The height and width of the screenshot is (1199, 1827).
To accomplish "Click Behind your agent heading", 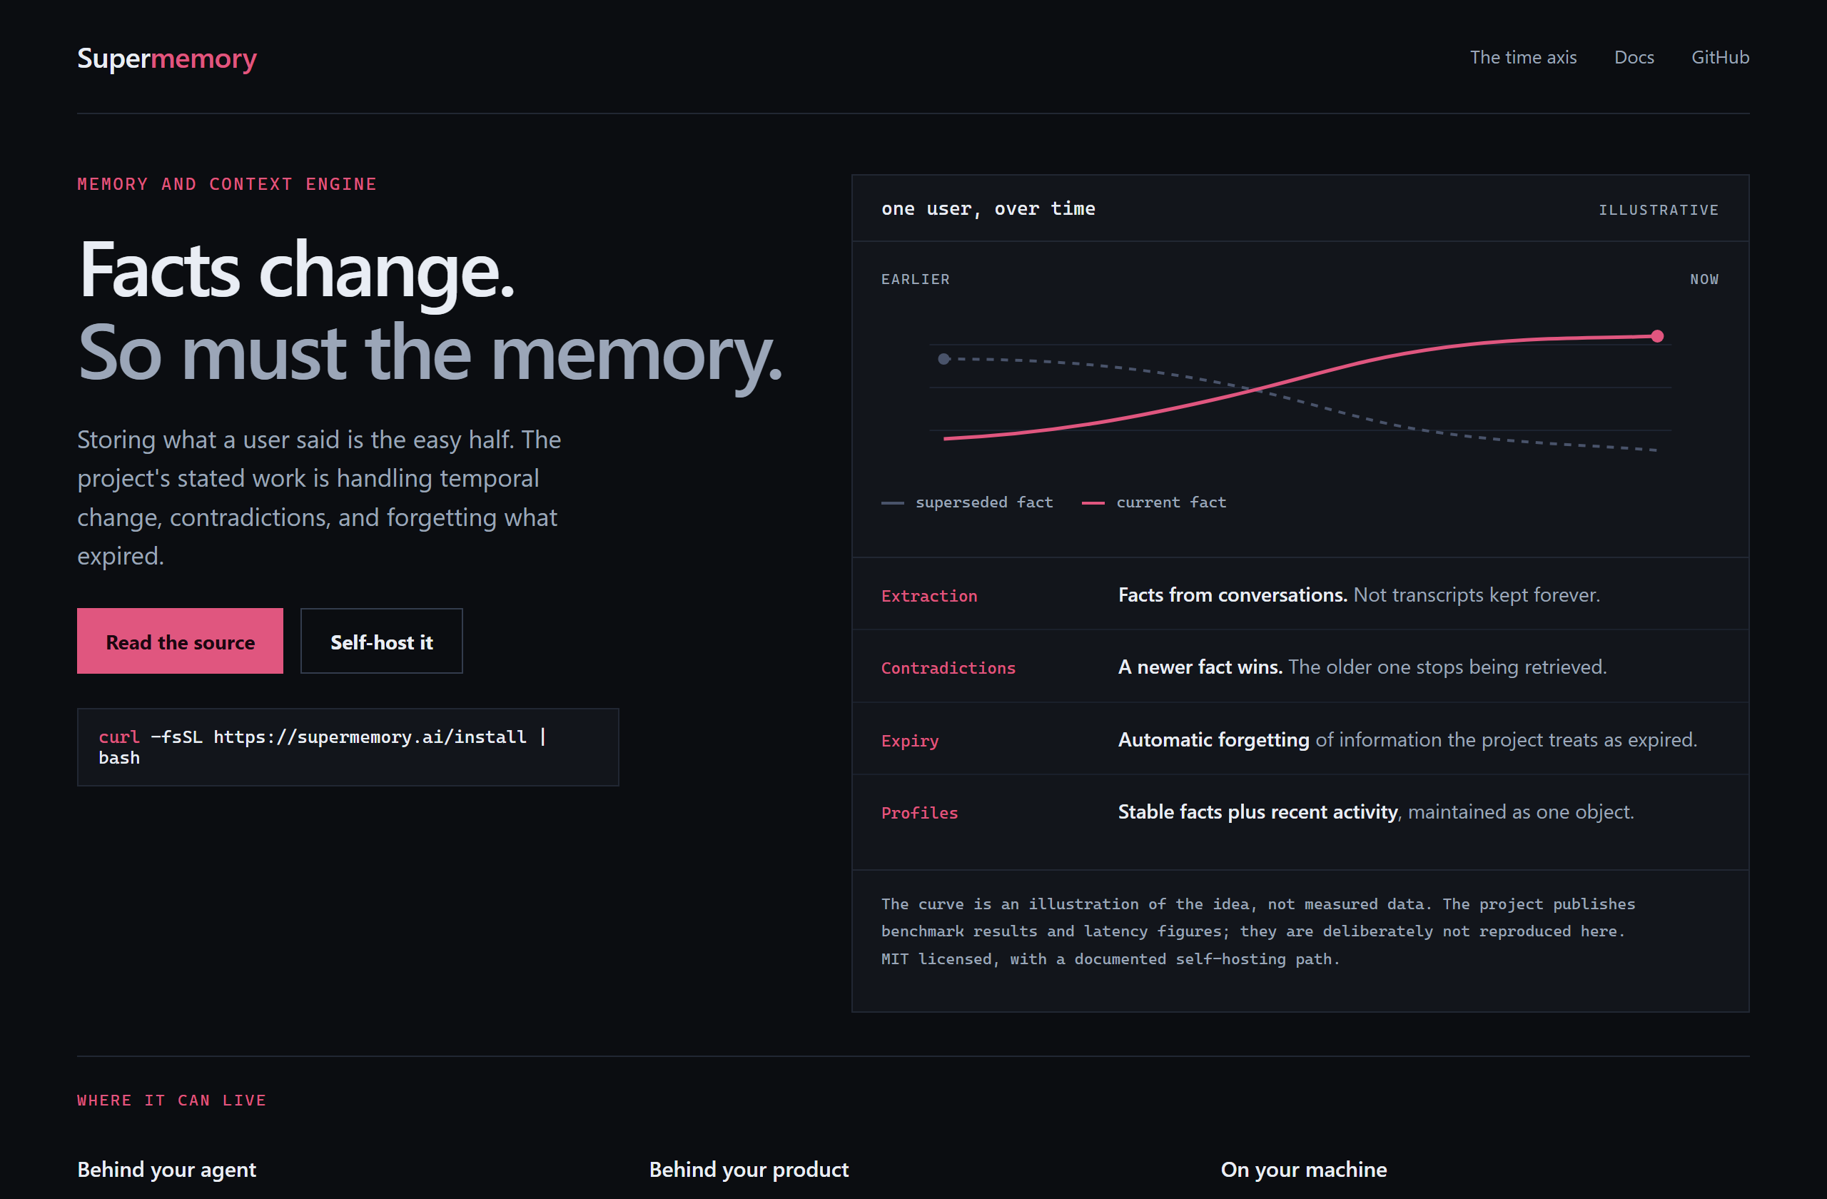I will pyautogui.click(x=166, y=1169).
